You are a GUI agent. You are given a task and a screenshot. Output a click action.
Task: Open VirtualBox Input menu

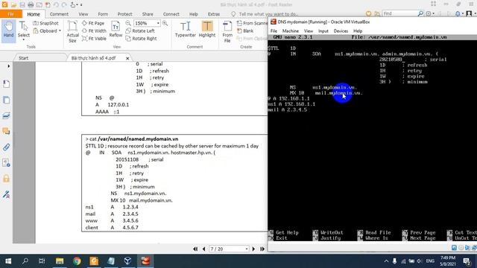[323, 31]
